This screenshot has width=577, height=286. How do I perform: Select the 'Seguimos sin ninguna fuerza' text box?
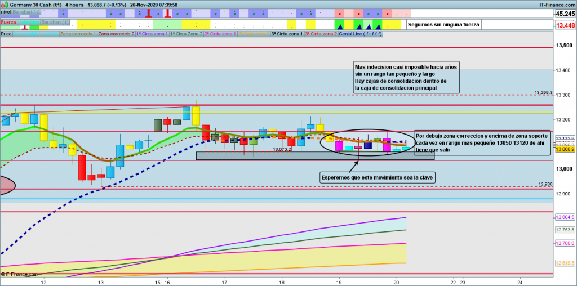tap(443, 25)
